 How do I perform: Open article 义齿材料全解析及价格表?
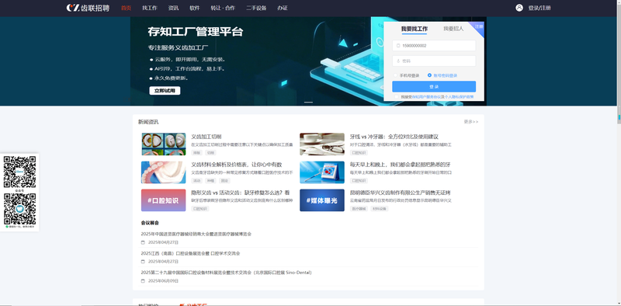237,165
